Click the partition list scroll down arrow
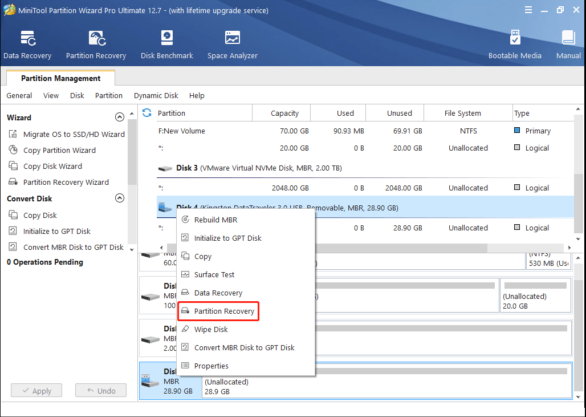This screenshot has height=417, width=586. pos(578,239)
